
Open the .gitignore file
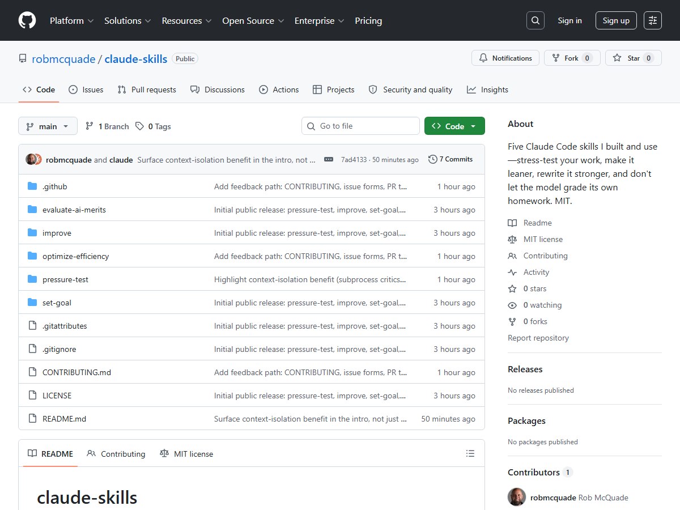point(59,349)
